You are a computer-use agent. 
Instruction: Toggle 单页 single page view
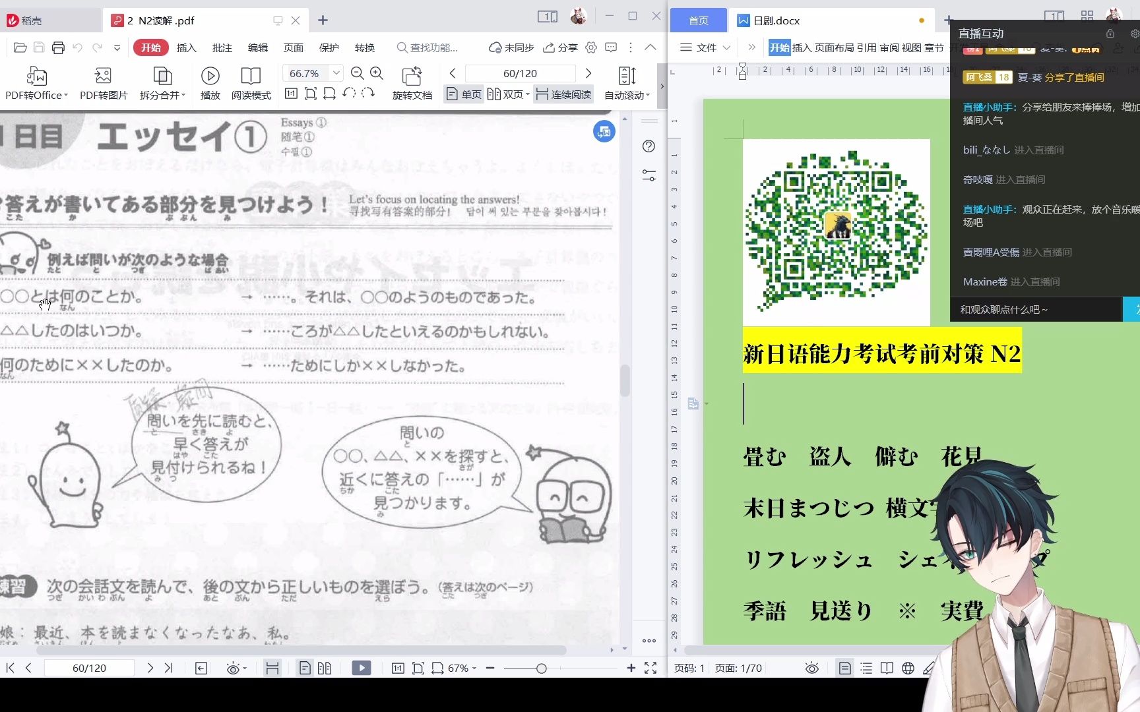[464, 94]
